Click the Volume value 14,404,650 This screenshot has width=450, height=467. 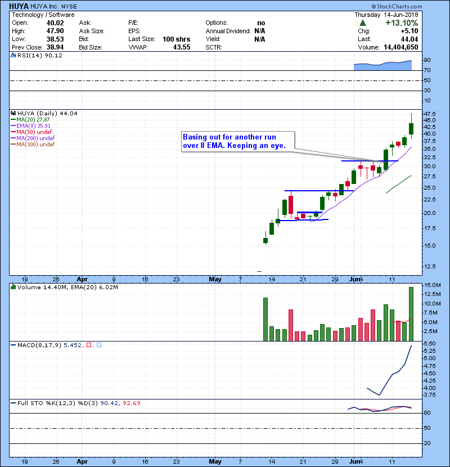(x=401, y=47)
